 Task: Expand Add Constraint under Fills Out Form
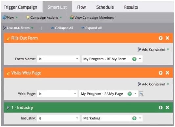point(153,49)
